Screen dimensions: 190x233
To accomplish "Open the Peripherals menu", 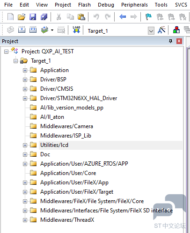I will click(x=134, y=5).
